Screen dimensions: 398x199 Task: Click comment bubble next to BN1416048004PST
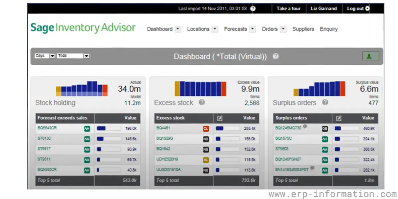point(312,168)
